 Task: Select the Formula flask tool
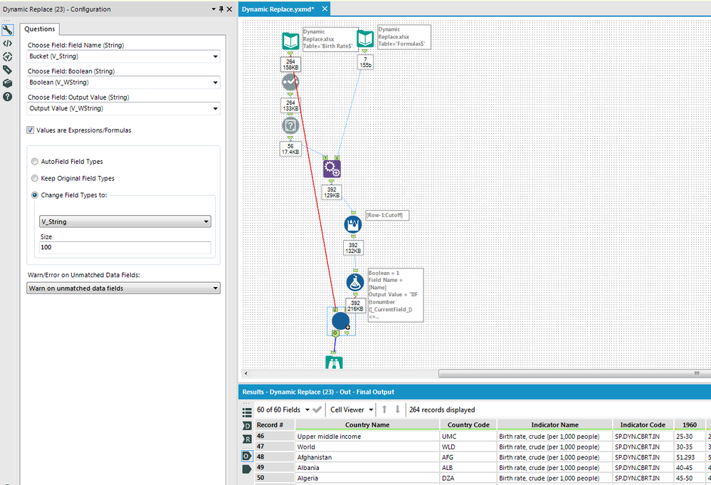(355, 282)
